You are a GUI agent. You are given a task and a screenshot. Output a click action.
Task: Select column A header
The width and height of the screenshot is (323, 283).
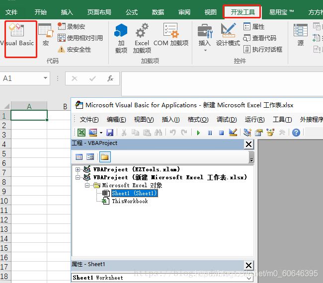pyautogui.click(x=29, y=106)
